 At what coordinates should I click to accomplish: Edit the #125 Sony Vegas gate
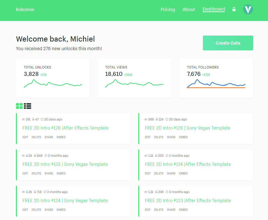25,173
